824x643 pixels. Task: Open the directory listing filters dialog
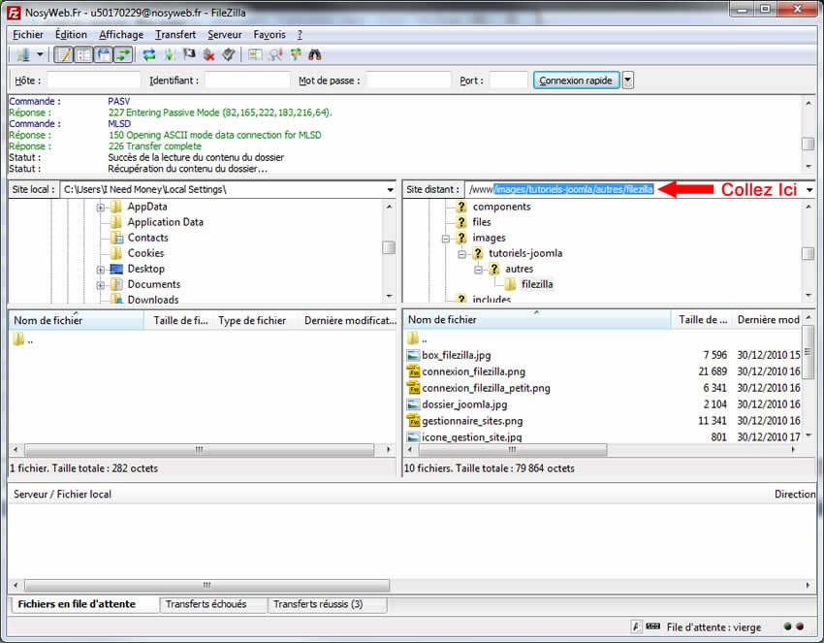coord(255,54)
